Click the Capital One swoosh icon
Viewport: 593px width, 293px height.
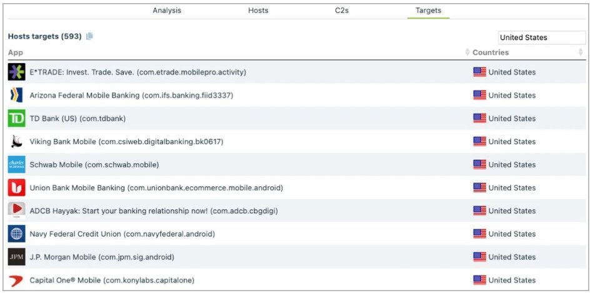tap(17, 280)
